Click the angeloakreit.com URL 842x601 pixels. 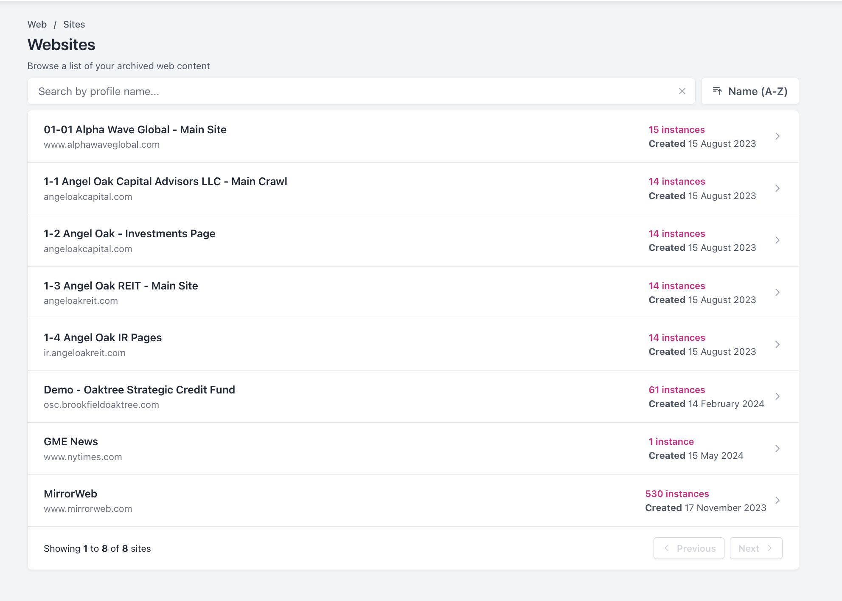(81, 300)
